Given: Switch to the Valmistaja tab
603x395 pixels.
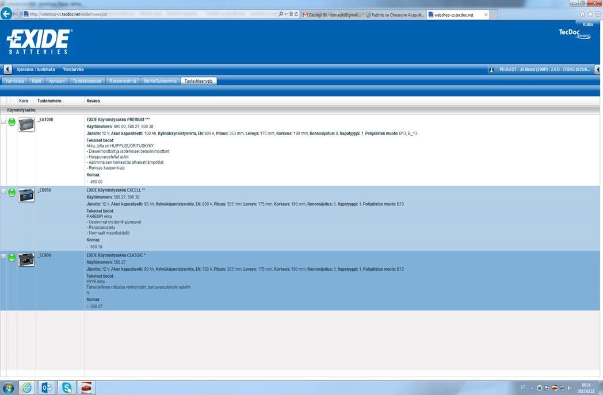Looking at the screenshot, I should [x=14, y=81].
